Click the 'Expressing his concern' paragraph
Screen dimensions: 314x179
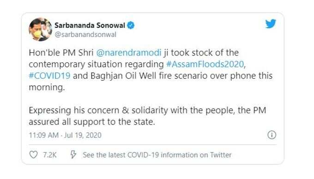147,116
